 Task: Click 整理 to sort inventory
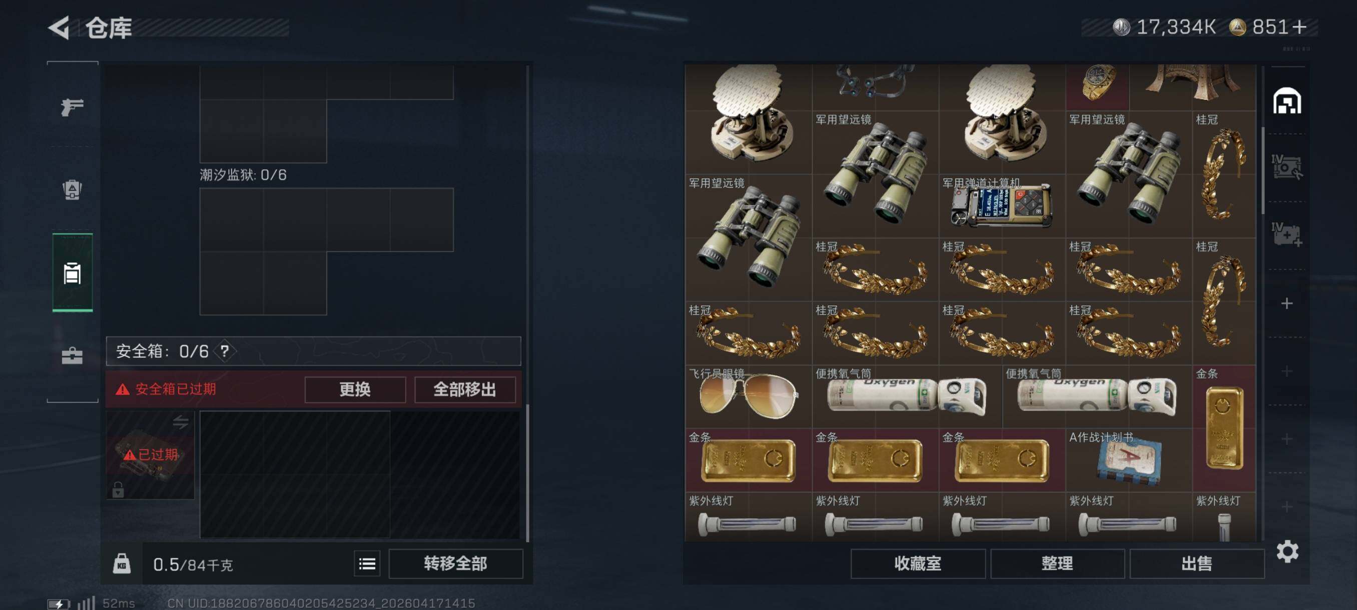1057,563
